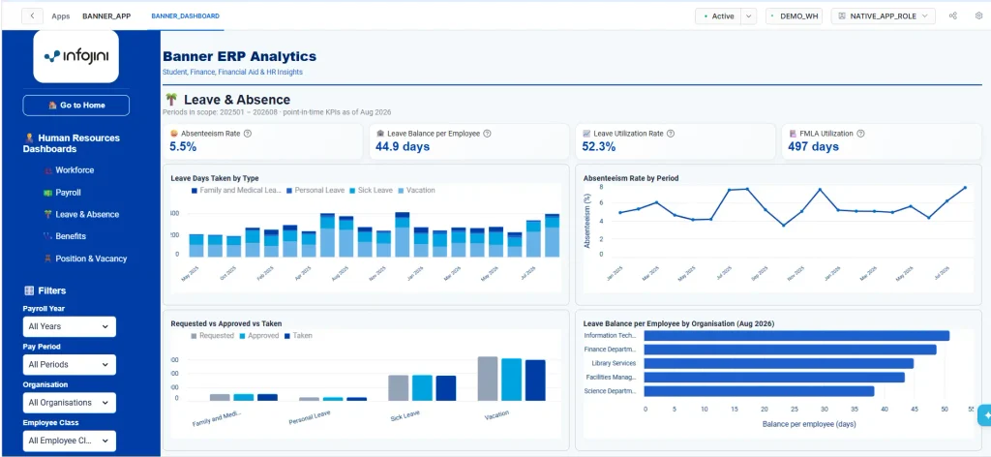991x457 pixels.
Task: Click help icon next to FMLA Utilization
Action: pyautogui.click(x=860, y=134)
